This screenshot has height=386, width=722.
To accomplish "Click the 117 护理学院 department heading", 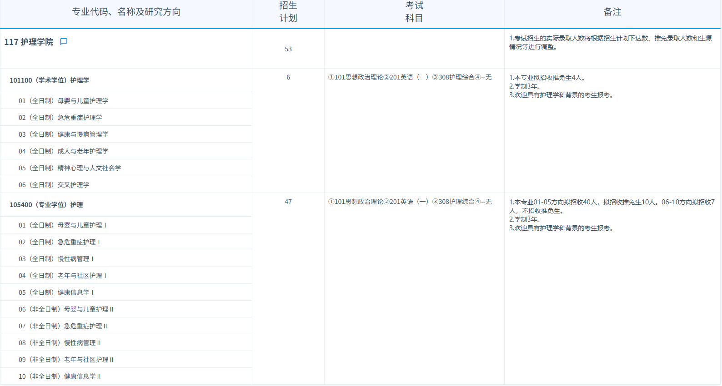I will click(29, 42).
